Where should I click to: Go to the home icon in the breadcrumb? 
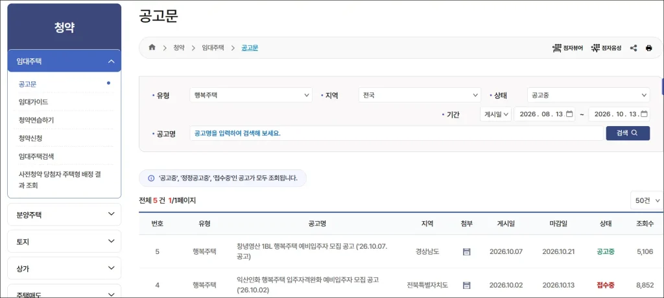(152, 47)
